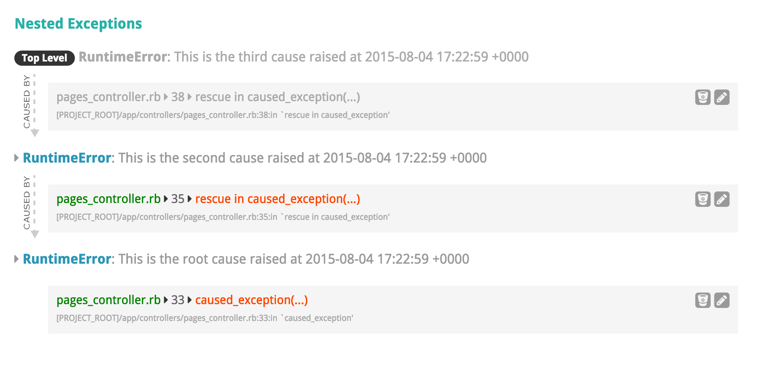The height and width of the screenshot is (369, 759).
Task: Click pages_controller.rb in the line 33 frame
Action: tap(109, 300)
